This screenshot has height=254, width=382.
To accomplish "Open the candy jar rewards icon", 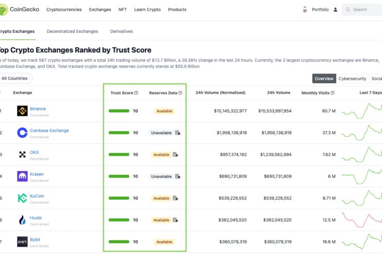I will coord(305,10).
